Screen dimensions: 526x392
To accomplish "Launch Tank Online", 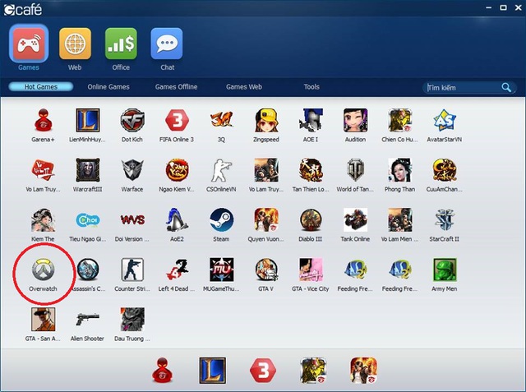I will click(x=355, y=224).
